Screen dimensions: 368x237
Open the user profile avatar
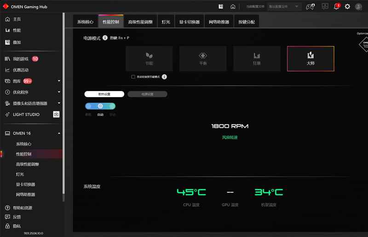coord(358,6)
